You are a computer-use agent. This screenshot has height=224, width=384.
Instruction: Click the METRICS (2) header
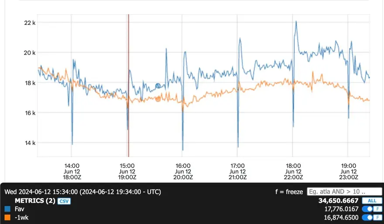[35, 201]
